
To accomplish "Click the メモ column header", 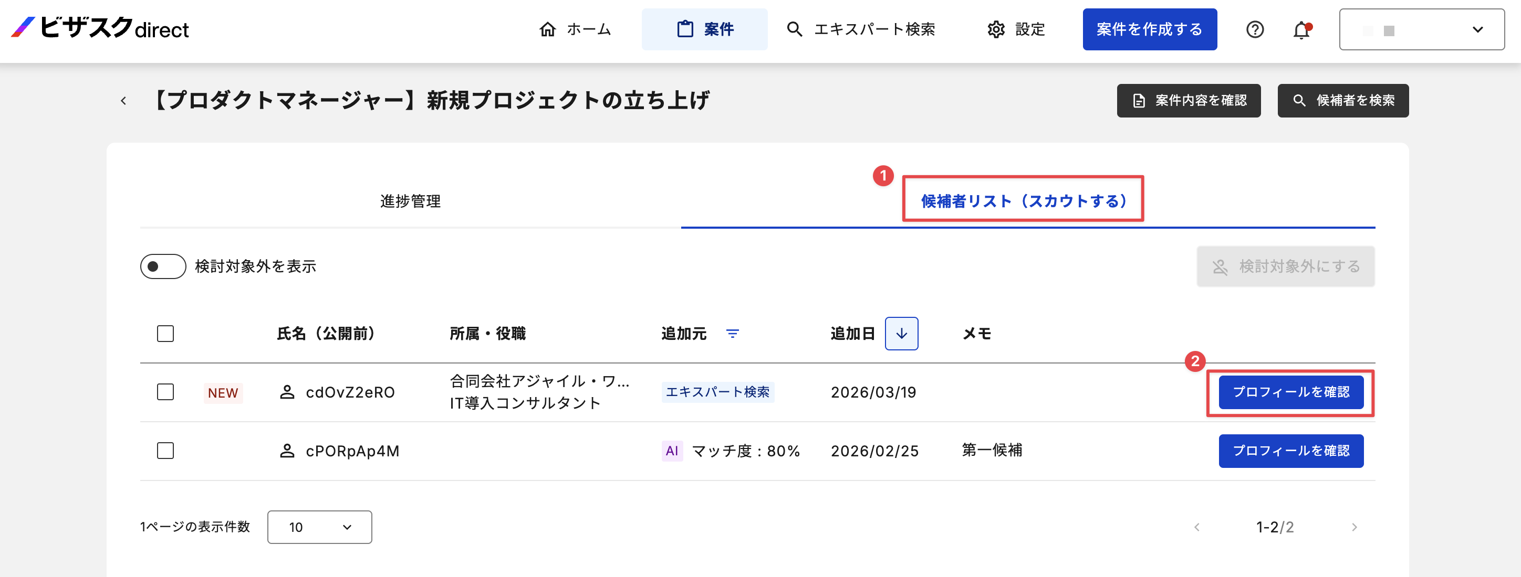I will [x=977, y=333].
